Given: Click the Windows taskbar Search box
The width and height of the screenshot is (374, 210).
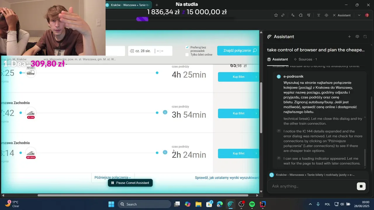Looking at the screenshot, I should tap(144, 204).
